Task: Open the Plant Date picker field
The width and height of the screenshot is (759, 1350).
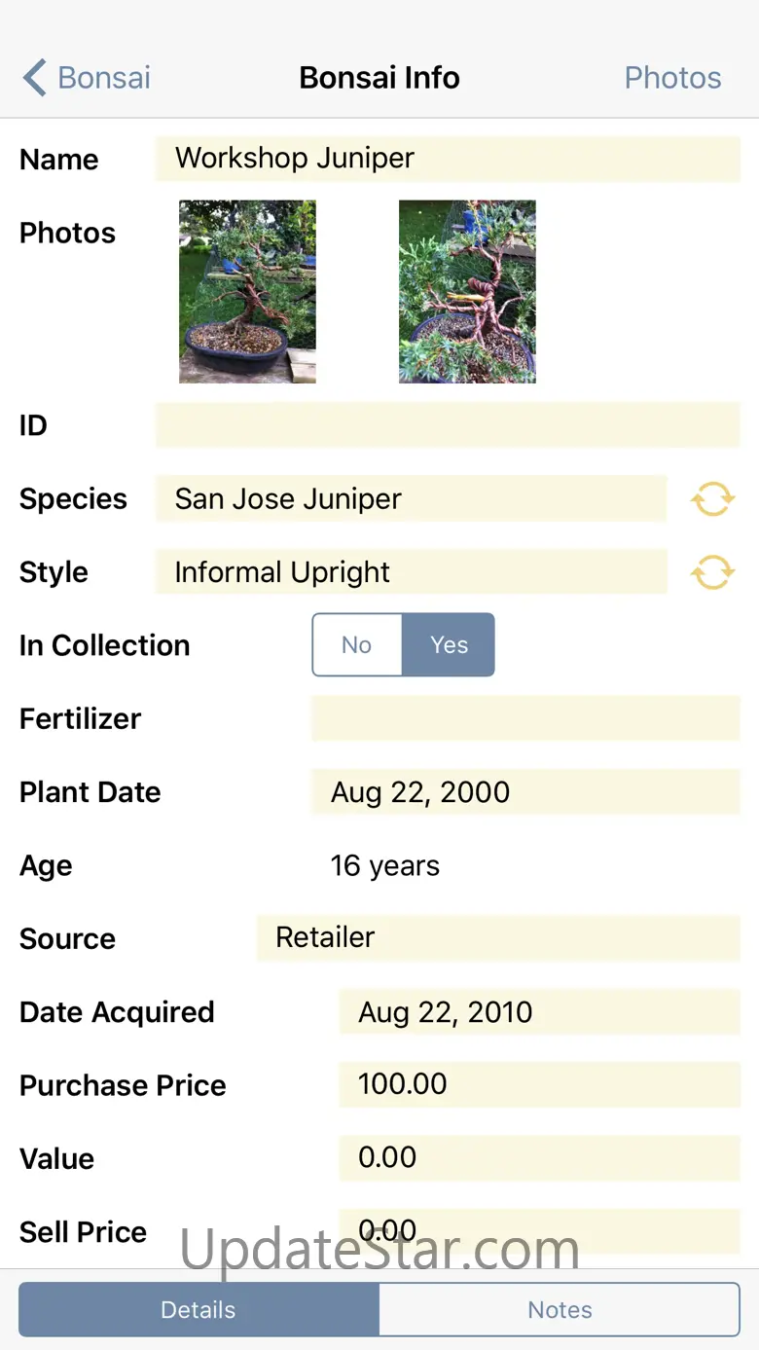Action: tap(525, 792)
